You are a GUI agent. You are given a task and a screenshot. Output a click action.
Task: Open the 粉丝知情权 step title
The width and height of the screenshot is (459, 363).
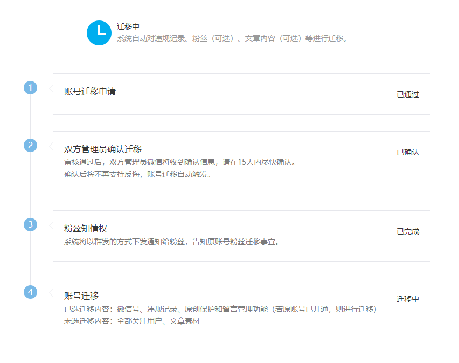86,229
